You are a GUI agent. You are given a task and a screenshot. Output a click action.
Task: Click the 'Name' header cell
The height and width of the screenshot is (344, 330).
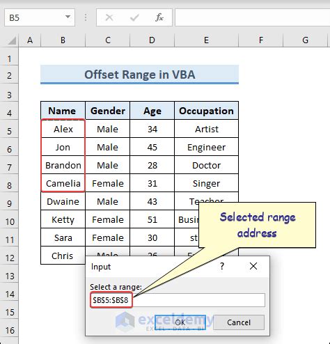click(x=63, y=111)
